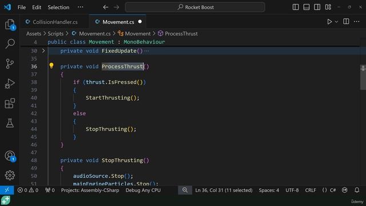Click the folded ellipsis after FixedUpdate()

[146, 51]
